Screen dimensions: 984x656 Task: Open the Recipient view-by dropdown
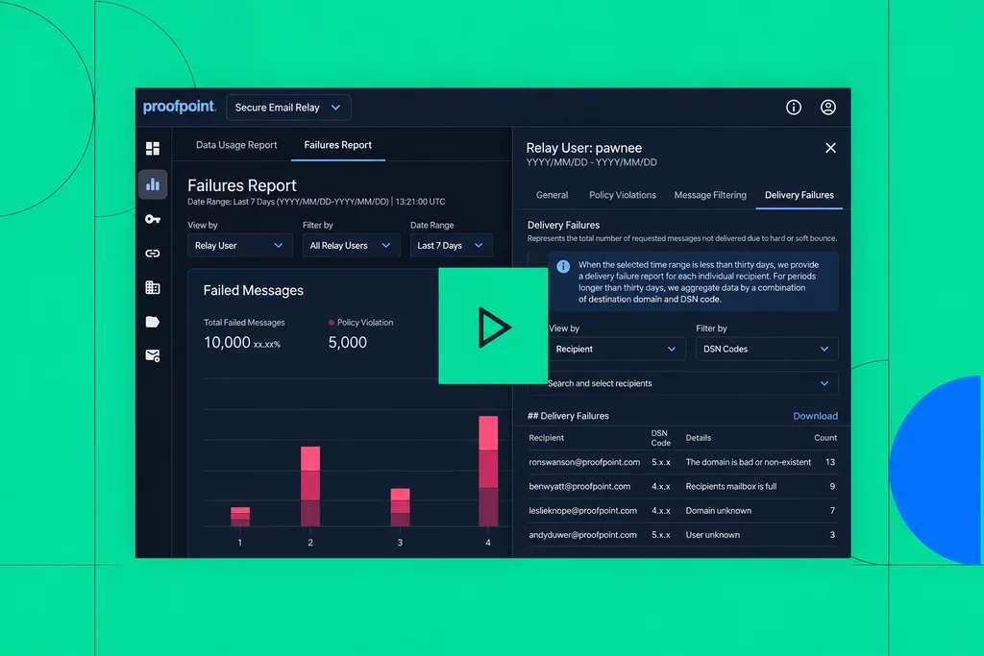[616, 349]
